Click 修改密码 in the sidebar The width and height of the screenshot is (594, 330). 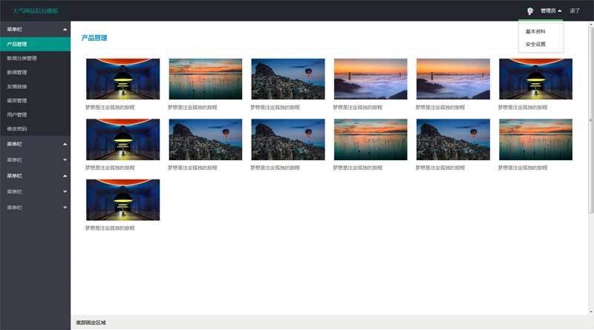pos(17,129)
